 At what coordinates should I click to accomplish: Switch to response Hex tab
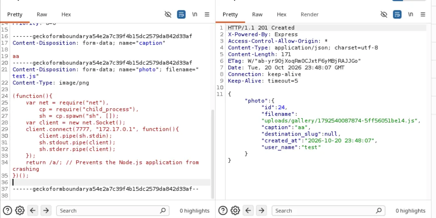pyautogui.click(x=282, y=14)
